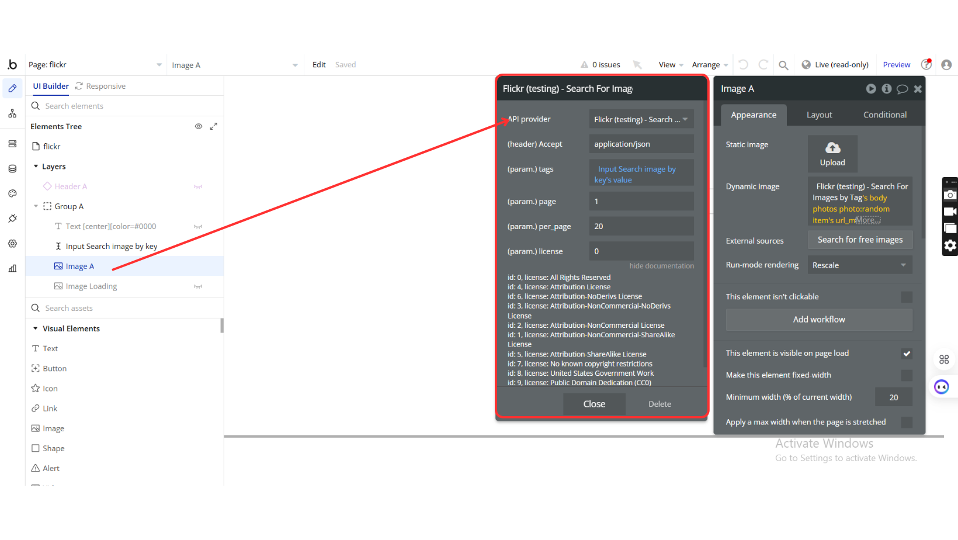This screenshot has height=540, width=958.
Task: Collapse the Layers tree section
Action: coord(36,167)
